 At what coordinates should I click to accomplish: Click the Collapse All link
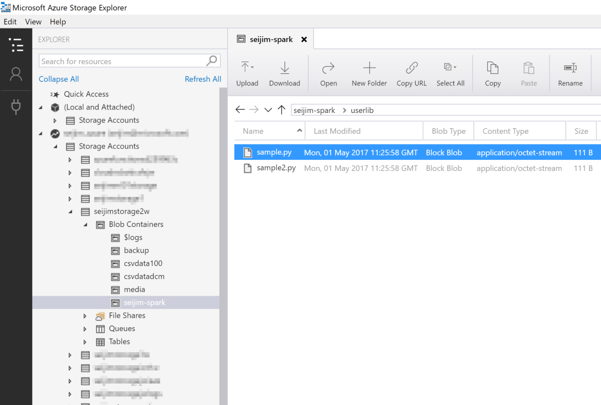[x=59, y=79]
